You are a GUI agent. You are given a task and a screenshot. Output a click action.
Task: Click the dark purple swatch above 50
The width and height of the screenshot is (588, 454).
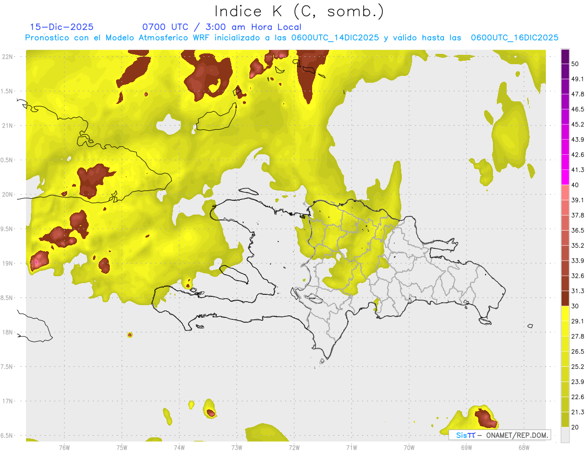tap(565, 56)
